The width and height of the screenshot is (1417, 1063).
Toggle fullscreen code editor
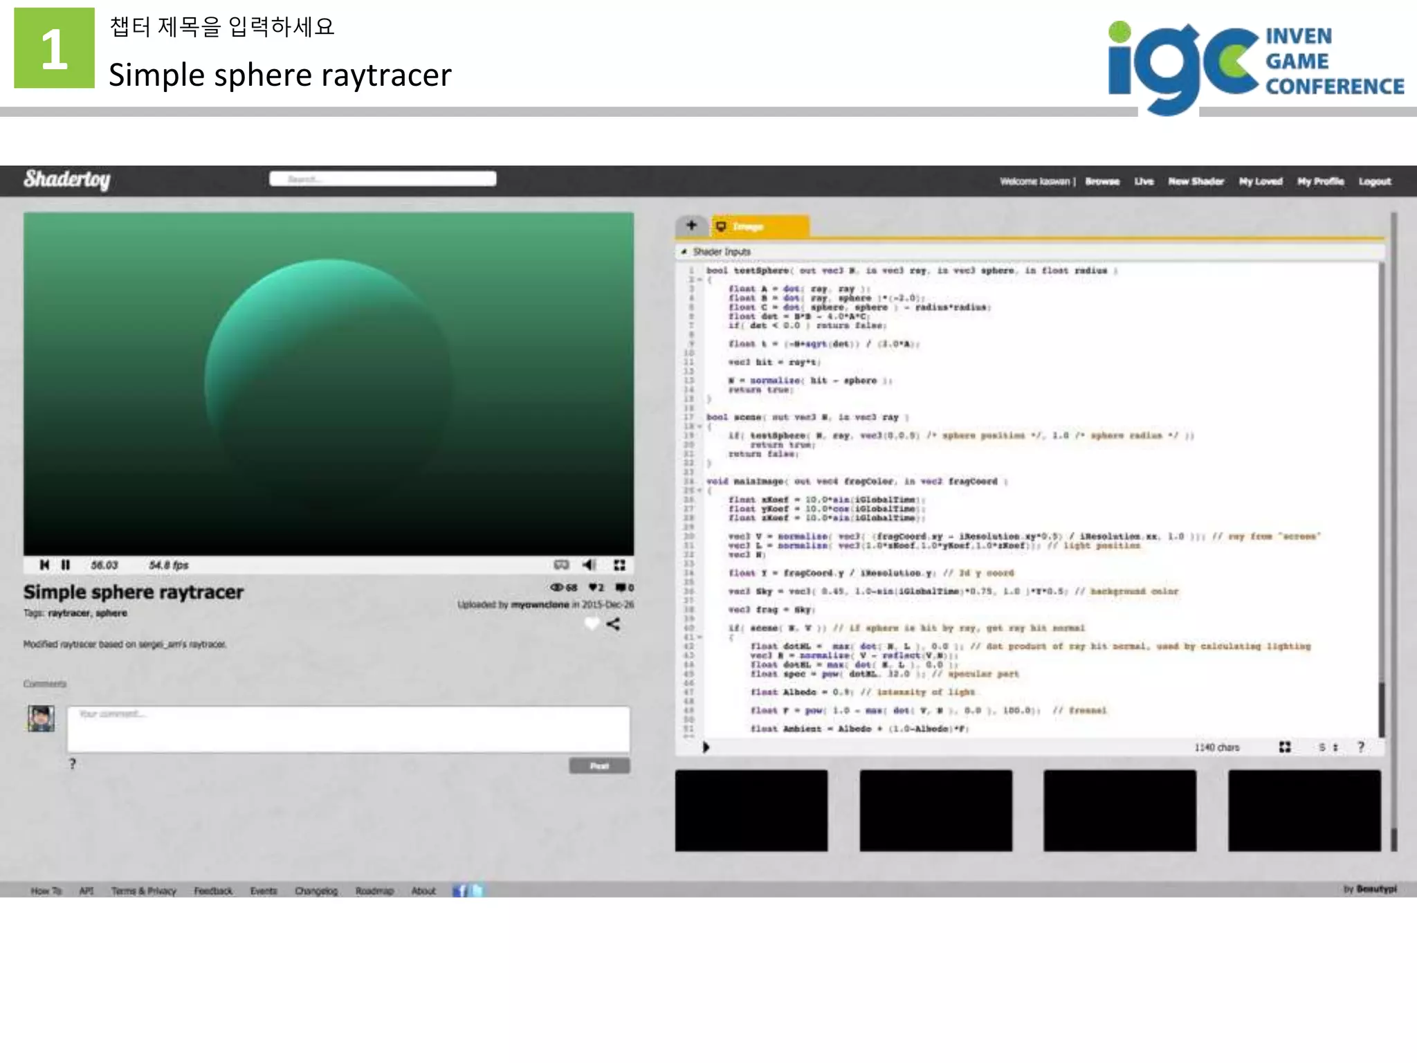pyautogui.click(x=1285, y=747)
